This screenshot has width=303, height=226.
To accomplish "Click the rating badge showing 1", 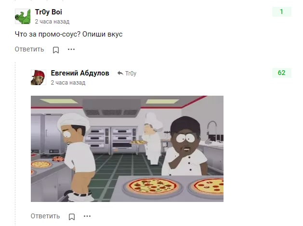I will click(x=281, y=12).
